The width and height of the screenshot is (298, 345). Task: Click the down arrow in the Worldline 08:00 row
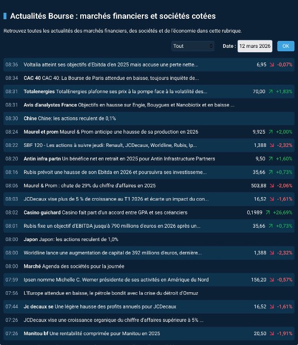click(x=272, y=253)
